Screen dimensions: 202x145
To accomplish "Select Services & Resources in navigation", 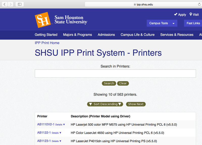I will [x=177, y=35].
